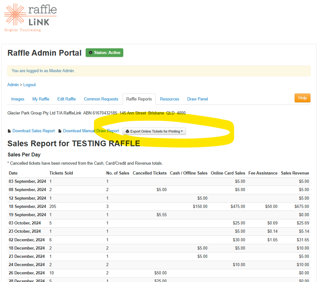
Task: Click file icon beside Download Manual Draw Report
Action: (x=60, y=131)
